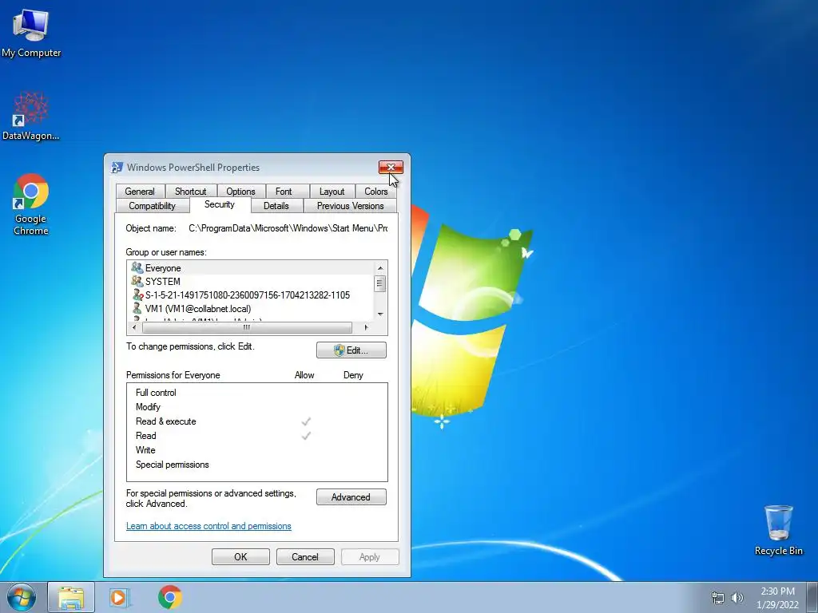Open Learn about access control and permissions
The height and width of the screenshot is (613, 818).
coord(208,526)
